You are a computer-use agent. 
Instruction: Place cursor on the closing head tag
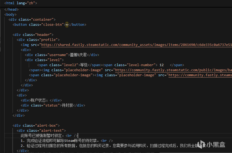[11, 9]
